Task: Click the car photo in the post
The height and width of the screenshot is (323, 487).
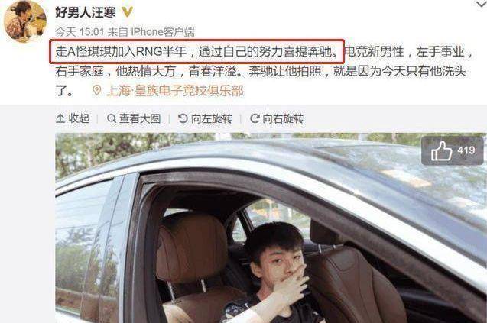Action: pos(271,228)
